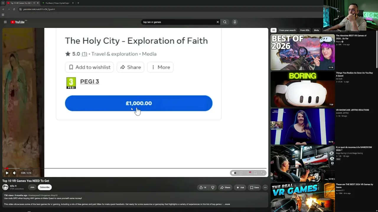Image resolution: width=378 pixels, height=212 pixels.
Task: Select the 'From Xifo' chip
Action: point(305,30)
